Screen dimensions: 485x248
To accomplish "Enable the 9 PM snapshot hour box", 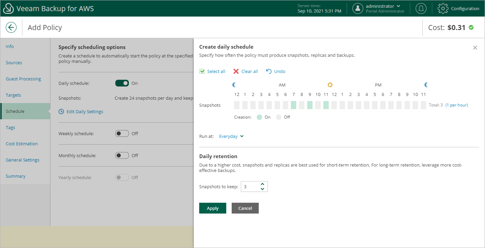I will pos(407,105).
